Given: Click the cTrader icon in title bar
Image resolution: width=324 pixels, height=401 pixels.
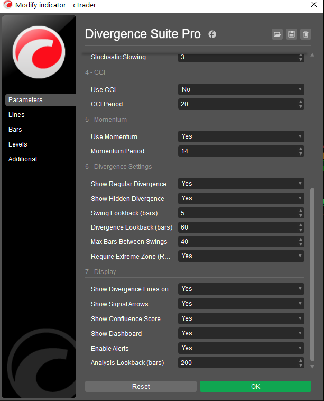Looking at the screenshot, I should pos(7,5).
